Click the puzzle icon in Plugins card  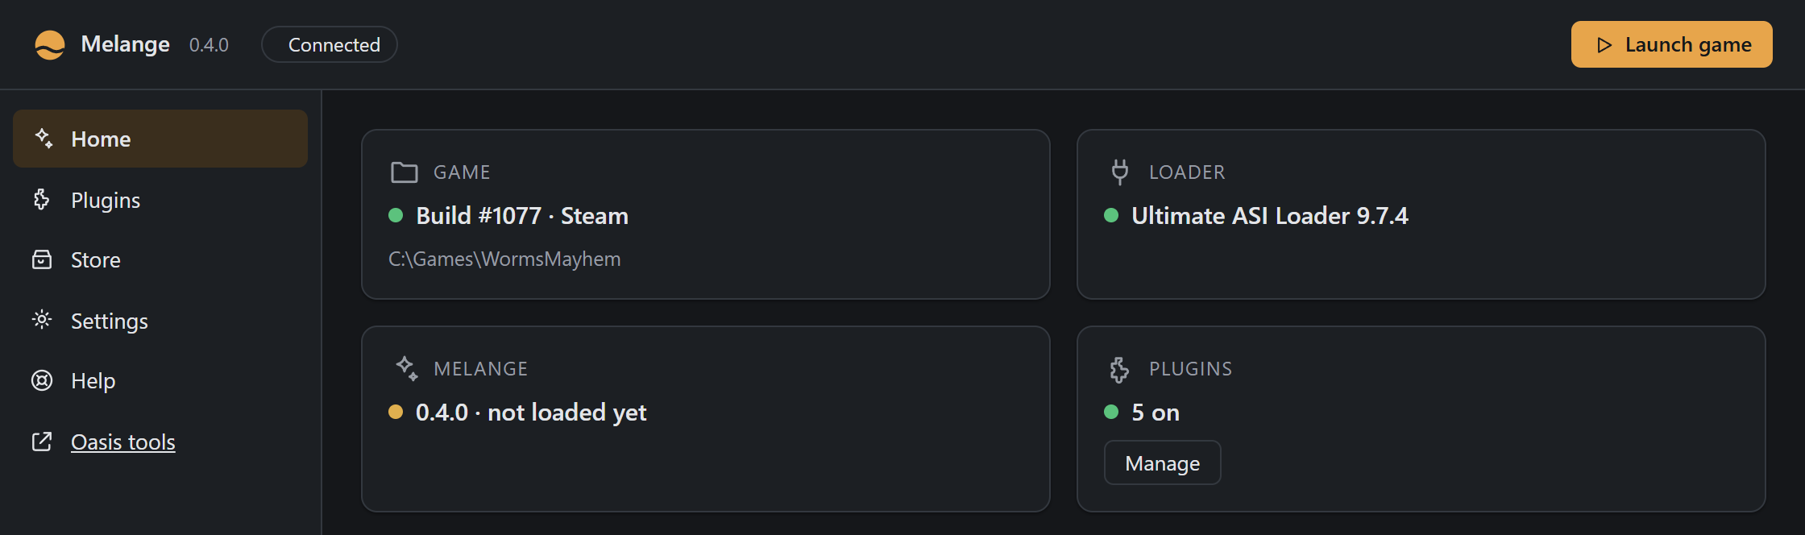(1119, 369)
